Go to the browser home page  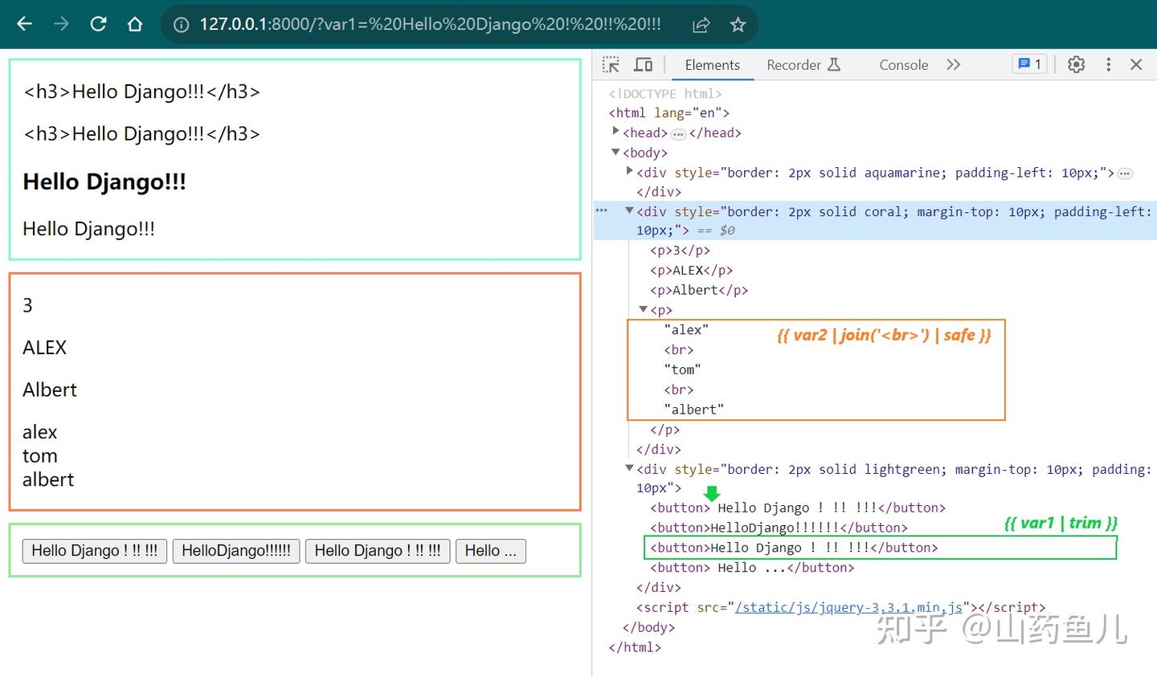click(135, 24)
